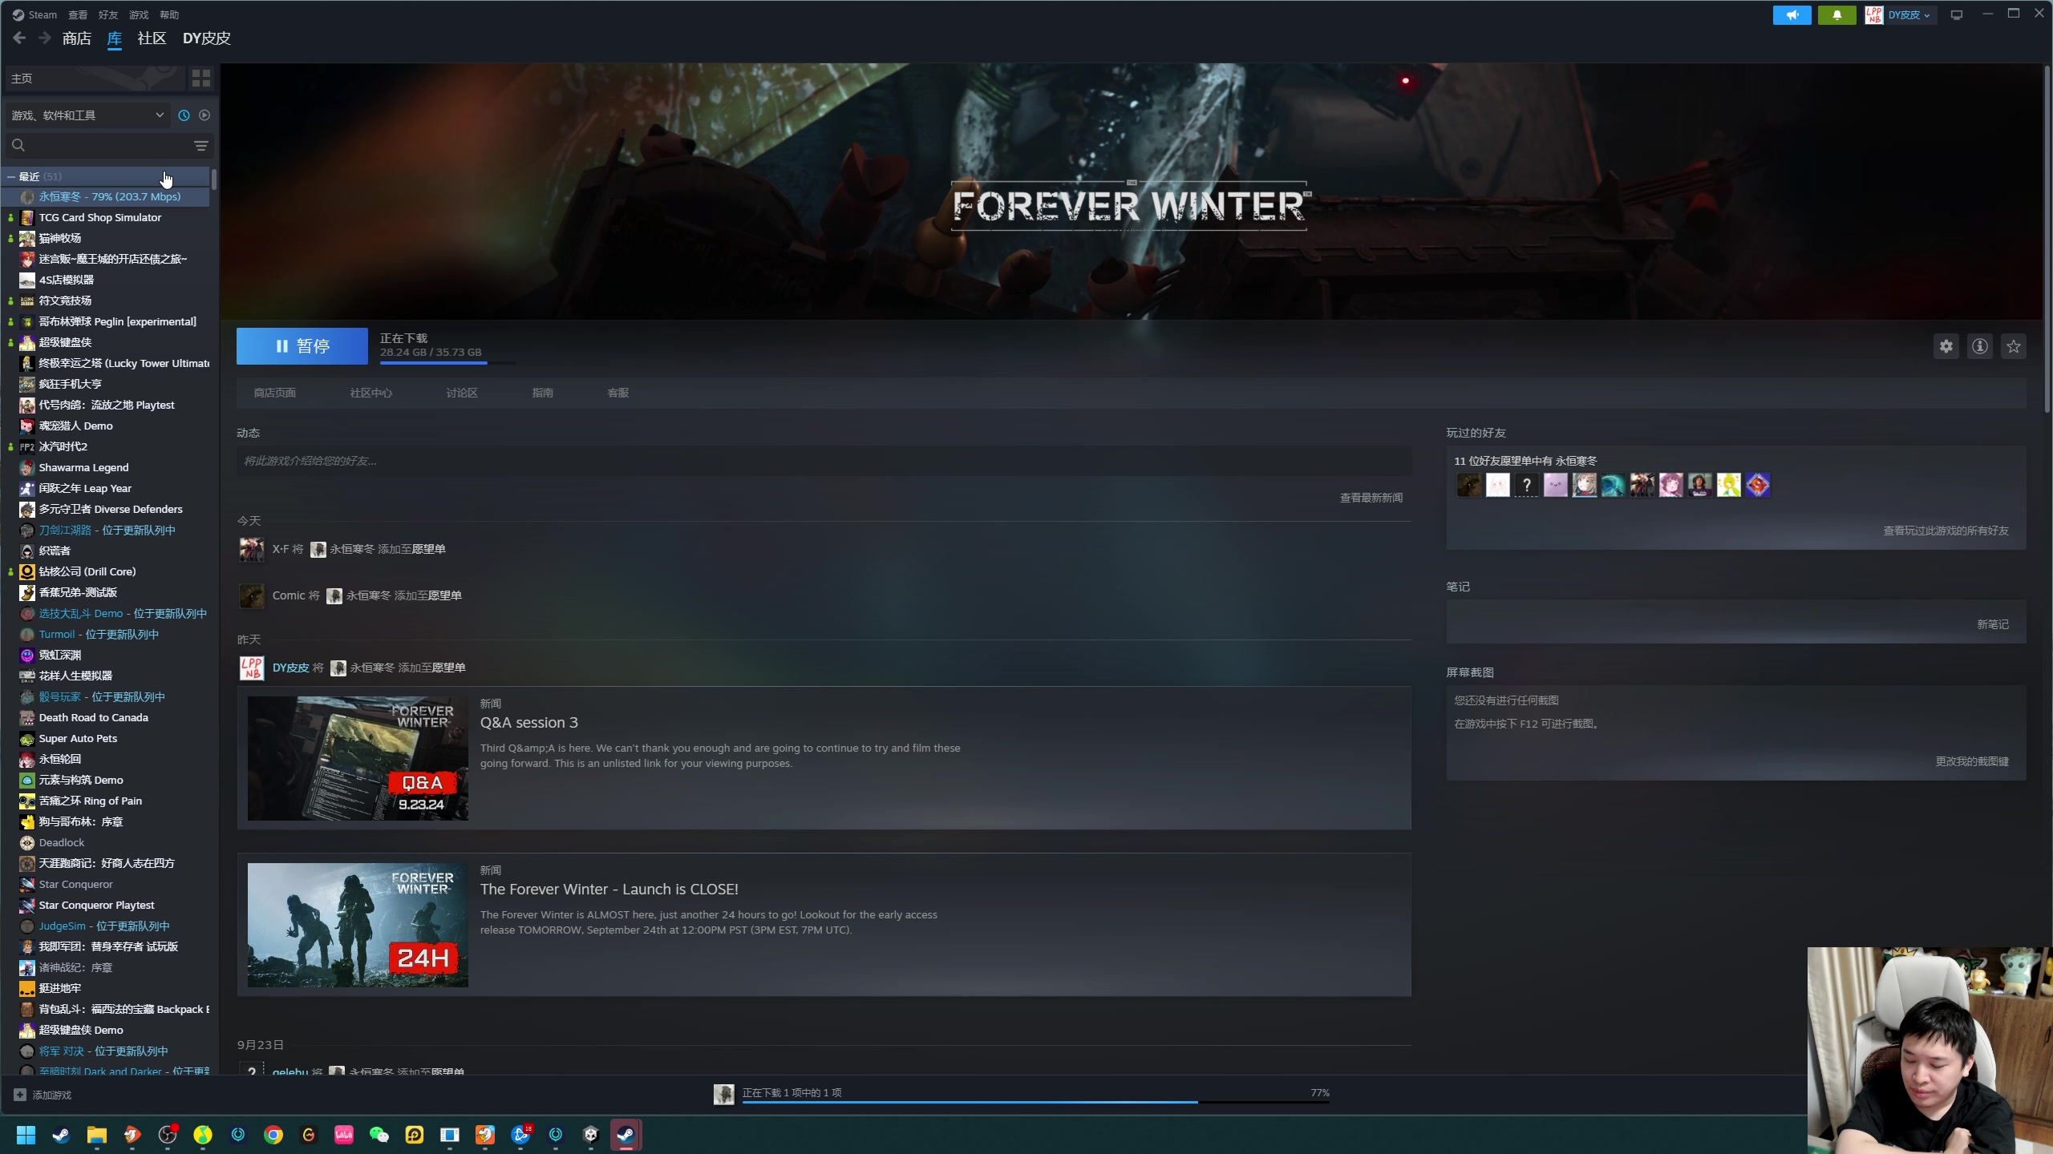The image size is (2053, 1154).
Task: Click the library list scrollbar
Action: coord(214,180)
